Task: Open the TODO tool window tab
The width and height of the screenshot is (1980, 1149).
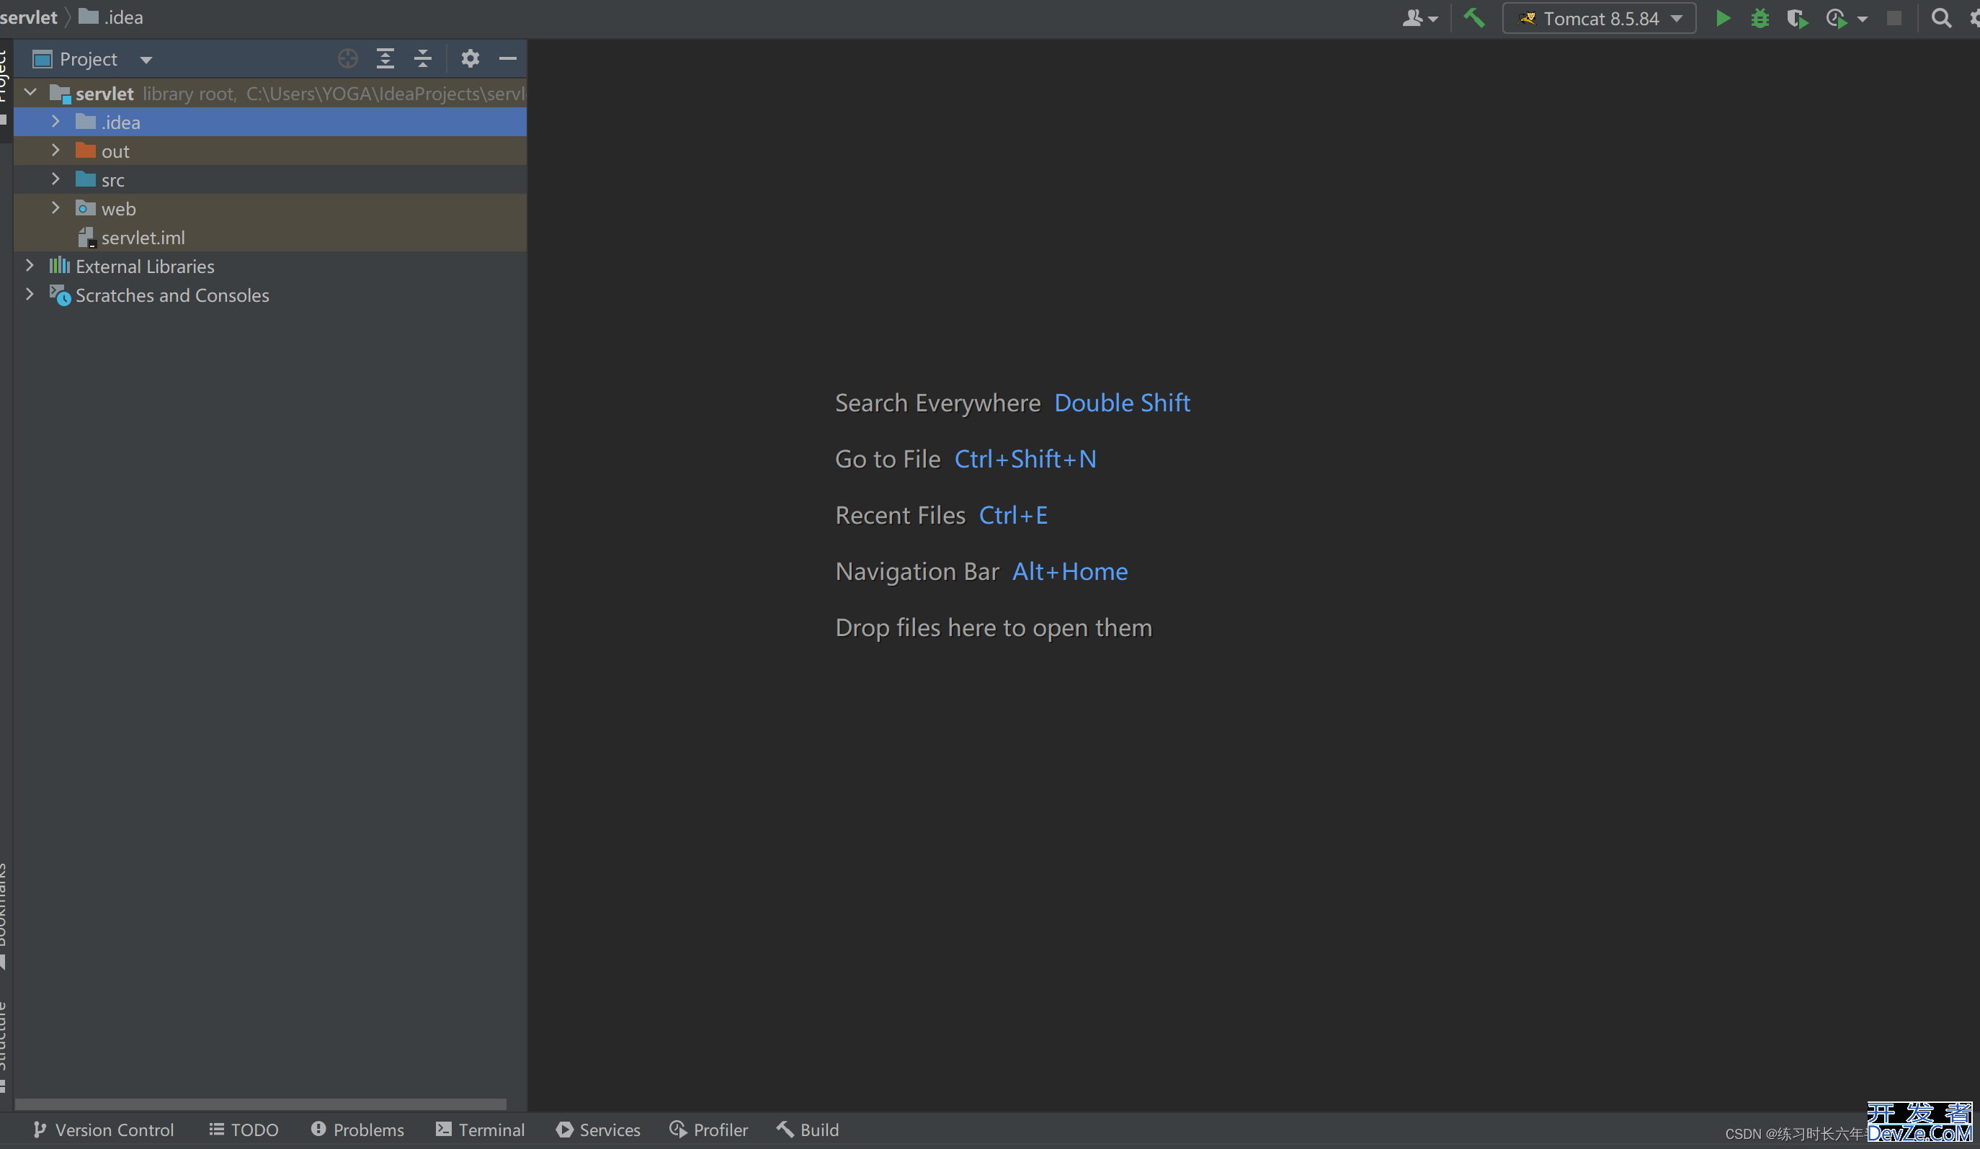Action: pyautogui.click(x=244, y=1130)
